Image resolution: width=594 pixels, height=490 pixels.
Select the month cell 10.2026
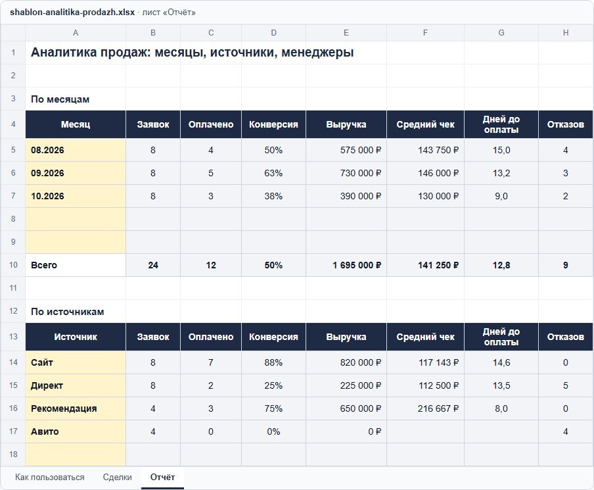(x=76, y=196)
